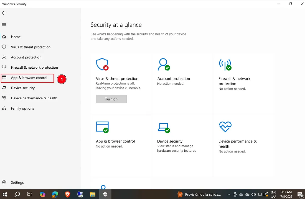Screen dimensions: 305x199
Task: Click the Turn on button for real-time protection
Action: point(111,99)
